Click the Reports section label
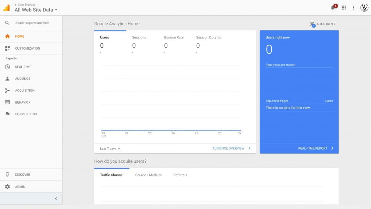371x209 pixels. (x=11, y=58)
